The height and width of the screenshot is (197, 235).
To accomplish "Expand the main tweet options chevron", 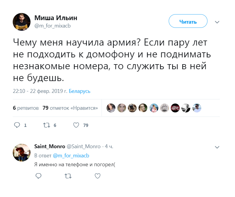I will tap(217, 22).
